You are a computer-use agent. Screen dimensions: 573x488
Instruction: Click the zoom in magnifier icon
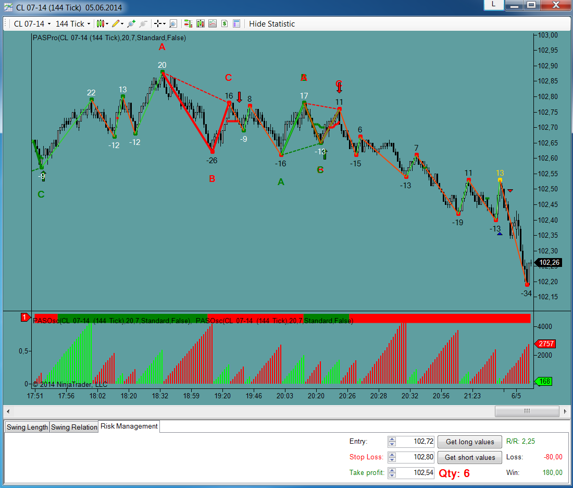[131, 24]
